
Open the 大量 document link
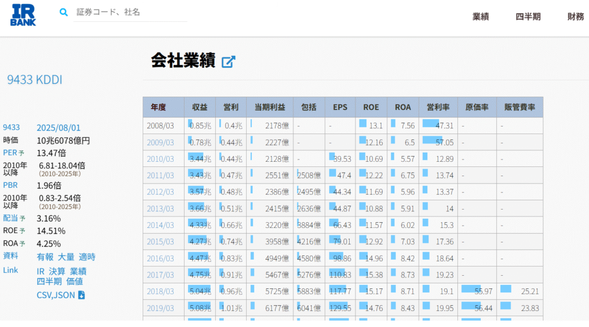click(x=66, y=257)
